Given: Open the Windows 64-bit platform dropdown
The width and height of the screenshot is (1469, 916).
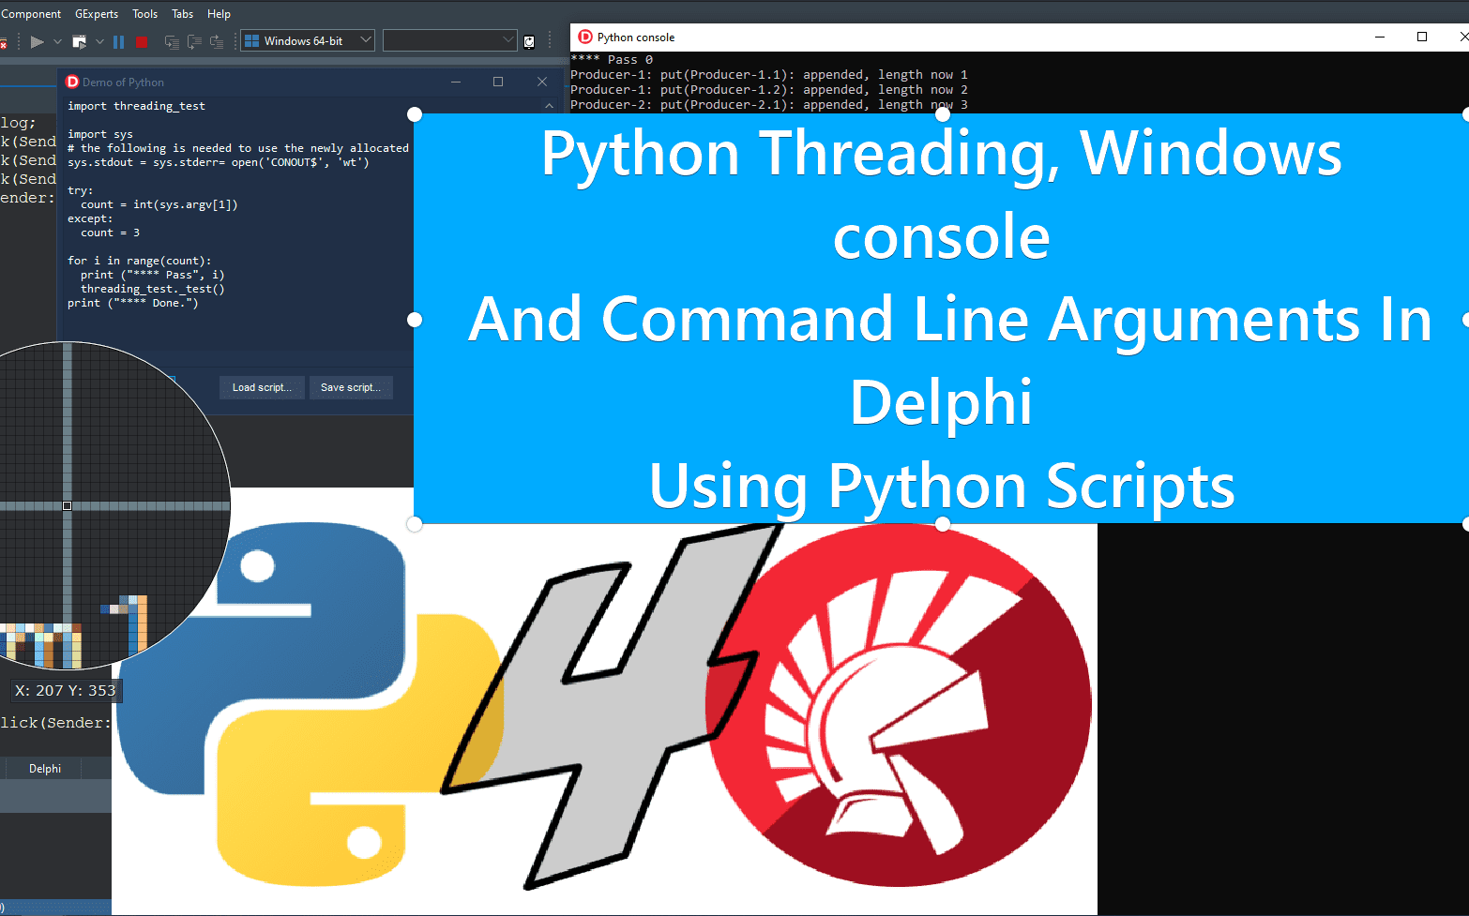Looking at the screenshot, I should [308, 40].
